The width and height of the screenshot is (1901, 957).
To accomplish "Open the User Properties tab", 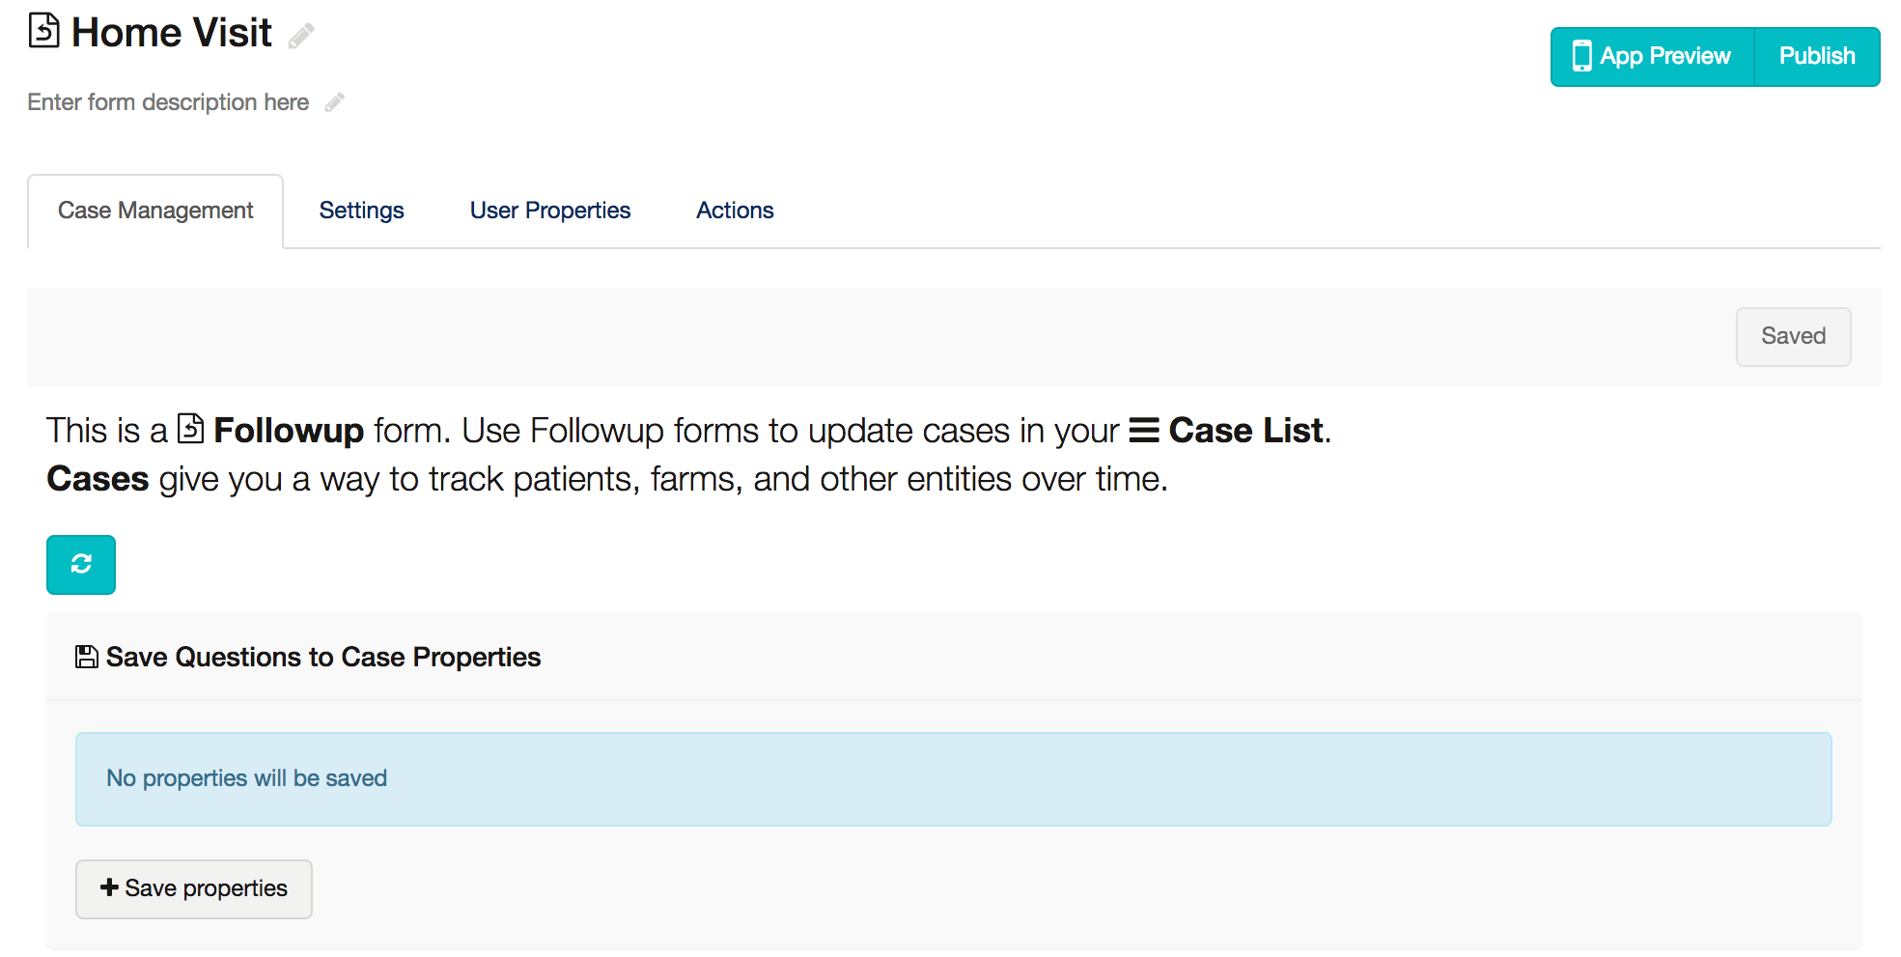I will pos(550,211).
